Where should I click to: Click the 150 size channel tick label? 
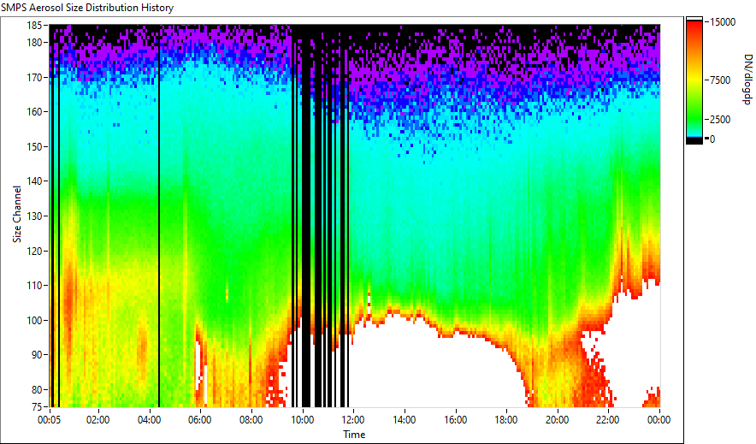click(x=33, y=146)
